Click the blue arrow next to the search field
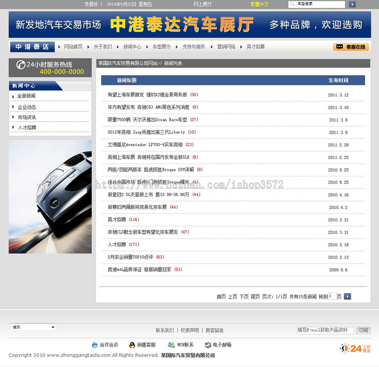The height and width of the screenshot is (367, 379). pyautogui.click(x=352, y=5)
